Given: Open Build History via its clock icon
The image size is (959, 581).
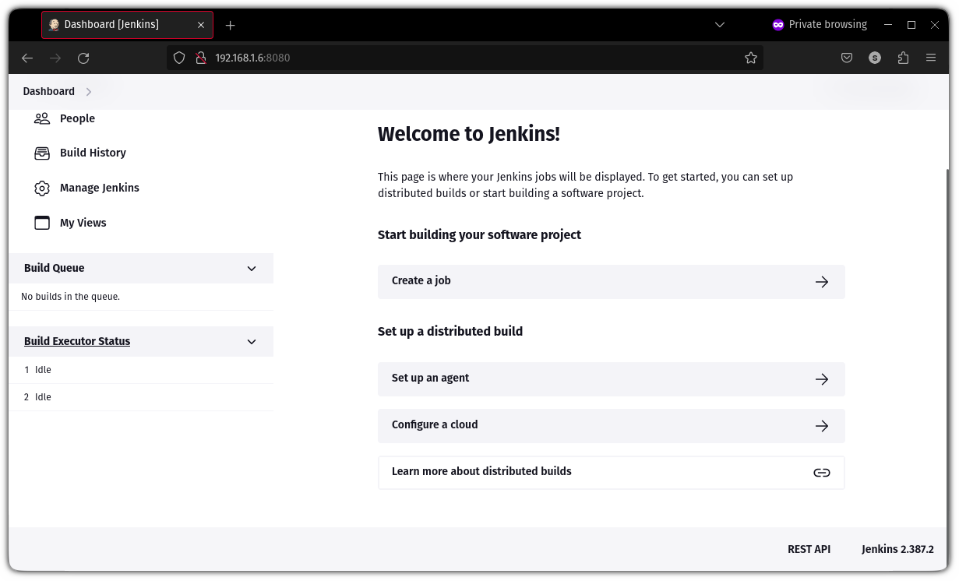Looking at the screenshot, I should pos(41,153).
